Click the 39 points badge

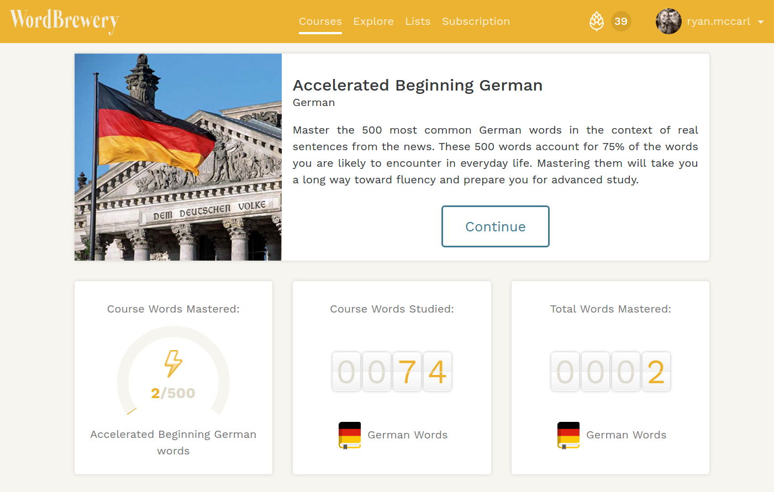coord(621,22)
